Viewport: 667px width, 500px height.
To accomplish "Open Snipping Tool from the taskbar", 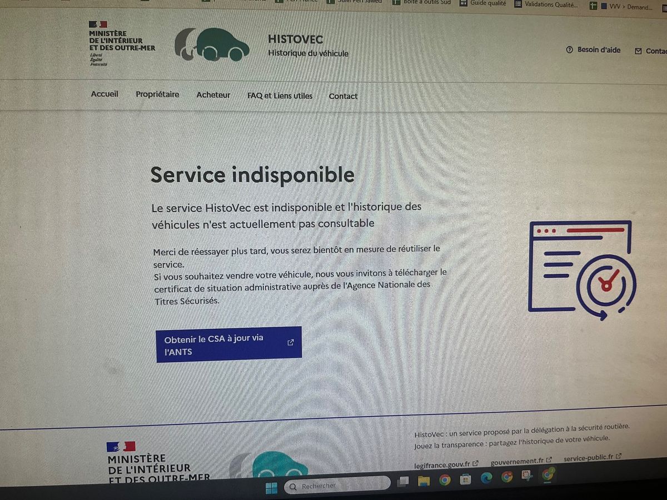I will [527, 476].
